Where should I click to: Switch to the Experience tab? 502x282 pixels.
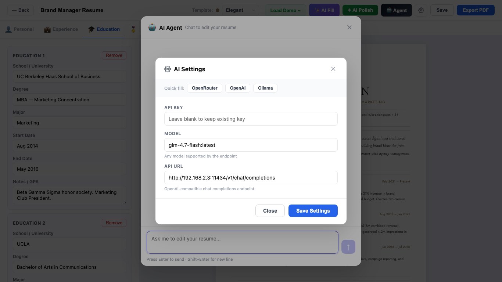(x=61, y=29)
